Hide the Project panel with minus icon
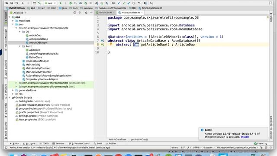Image resolution: width=277 pixels, height=156 pixels. pyautogui.click(x=91, y=13)
